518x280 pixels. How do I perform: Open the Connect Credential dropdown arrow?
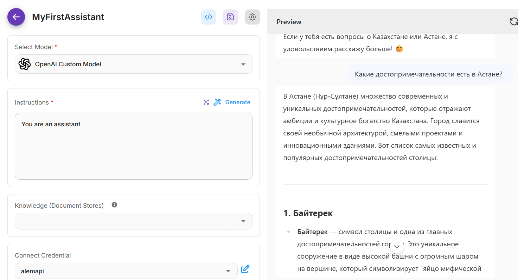tap(228, 271)
